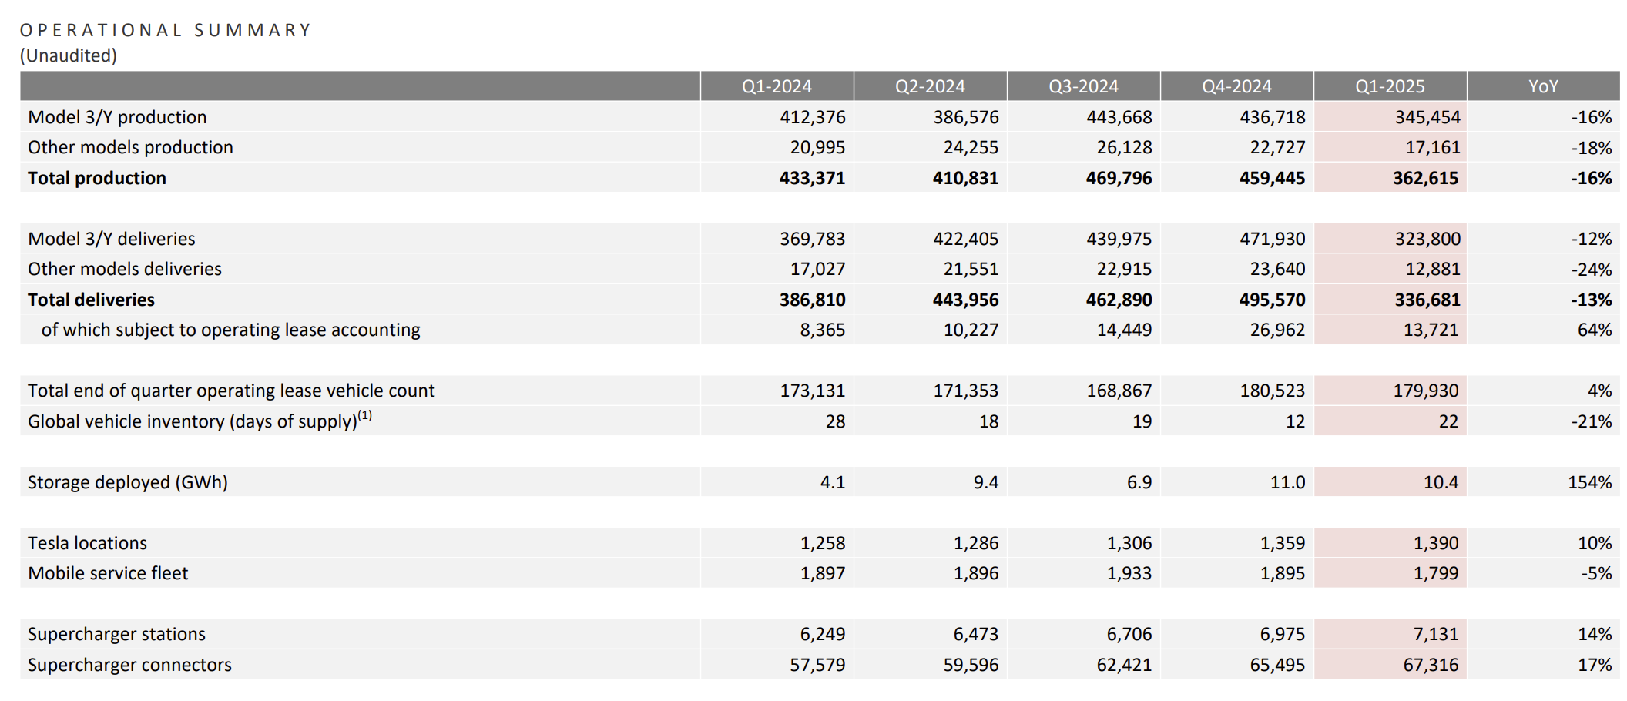Click the YoY column header
Image resolution: width=1627 pixels, height=701 pixels.
(x=1543, y=86)
